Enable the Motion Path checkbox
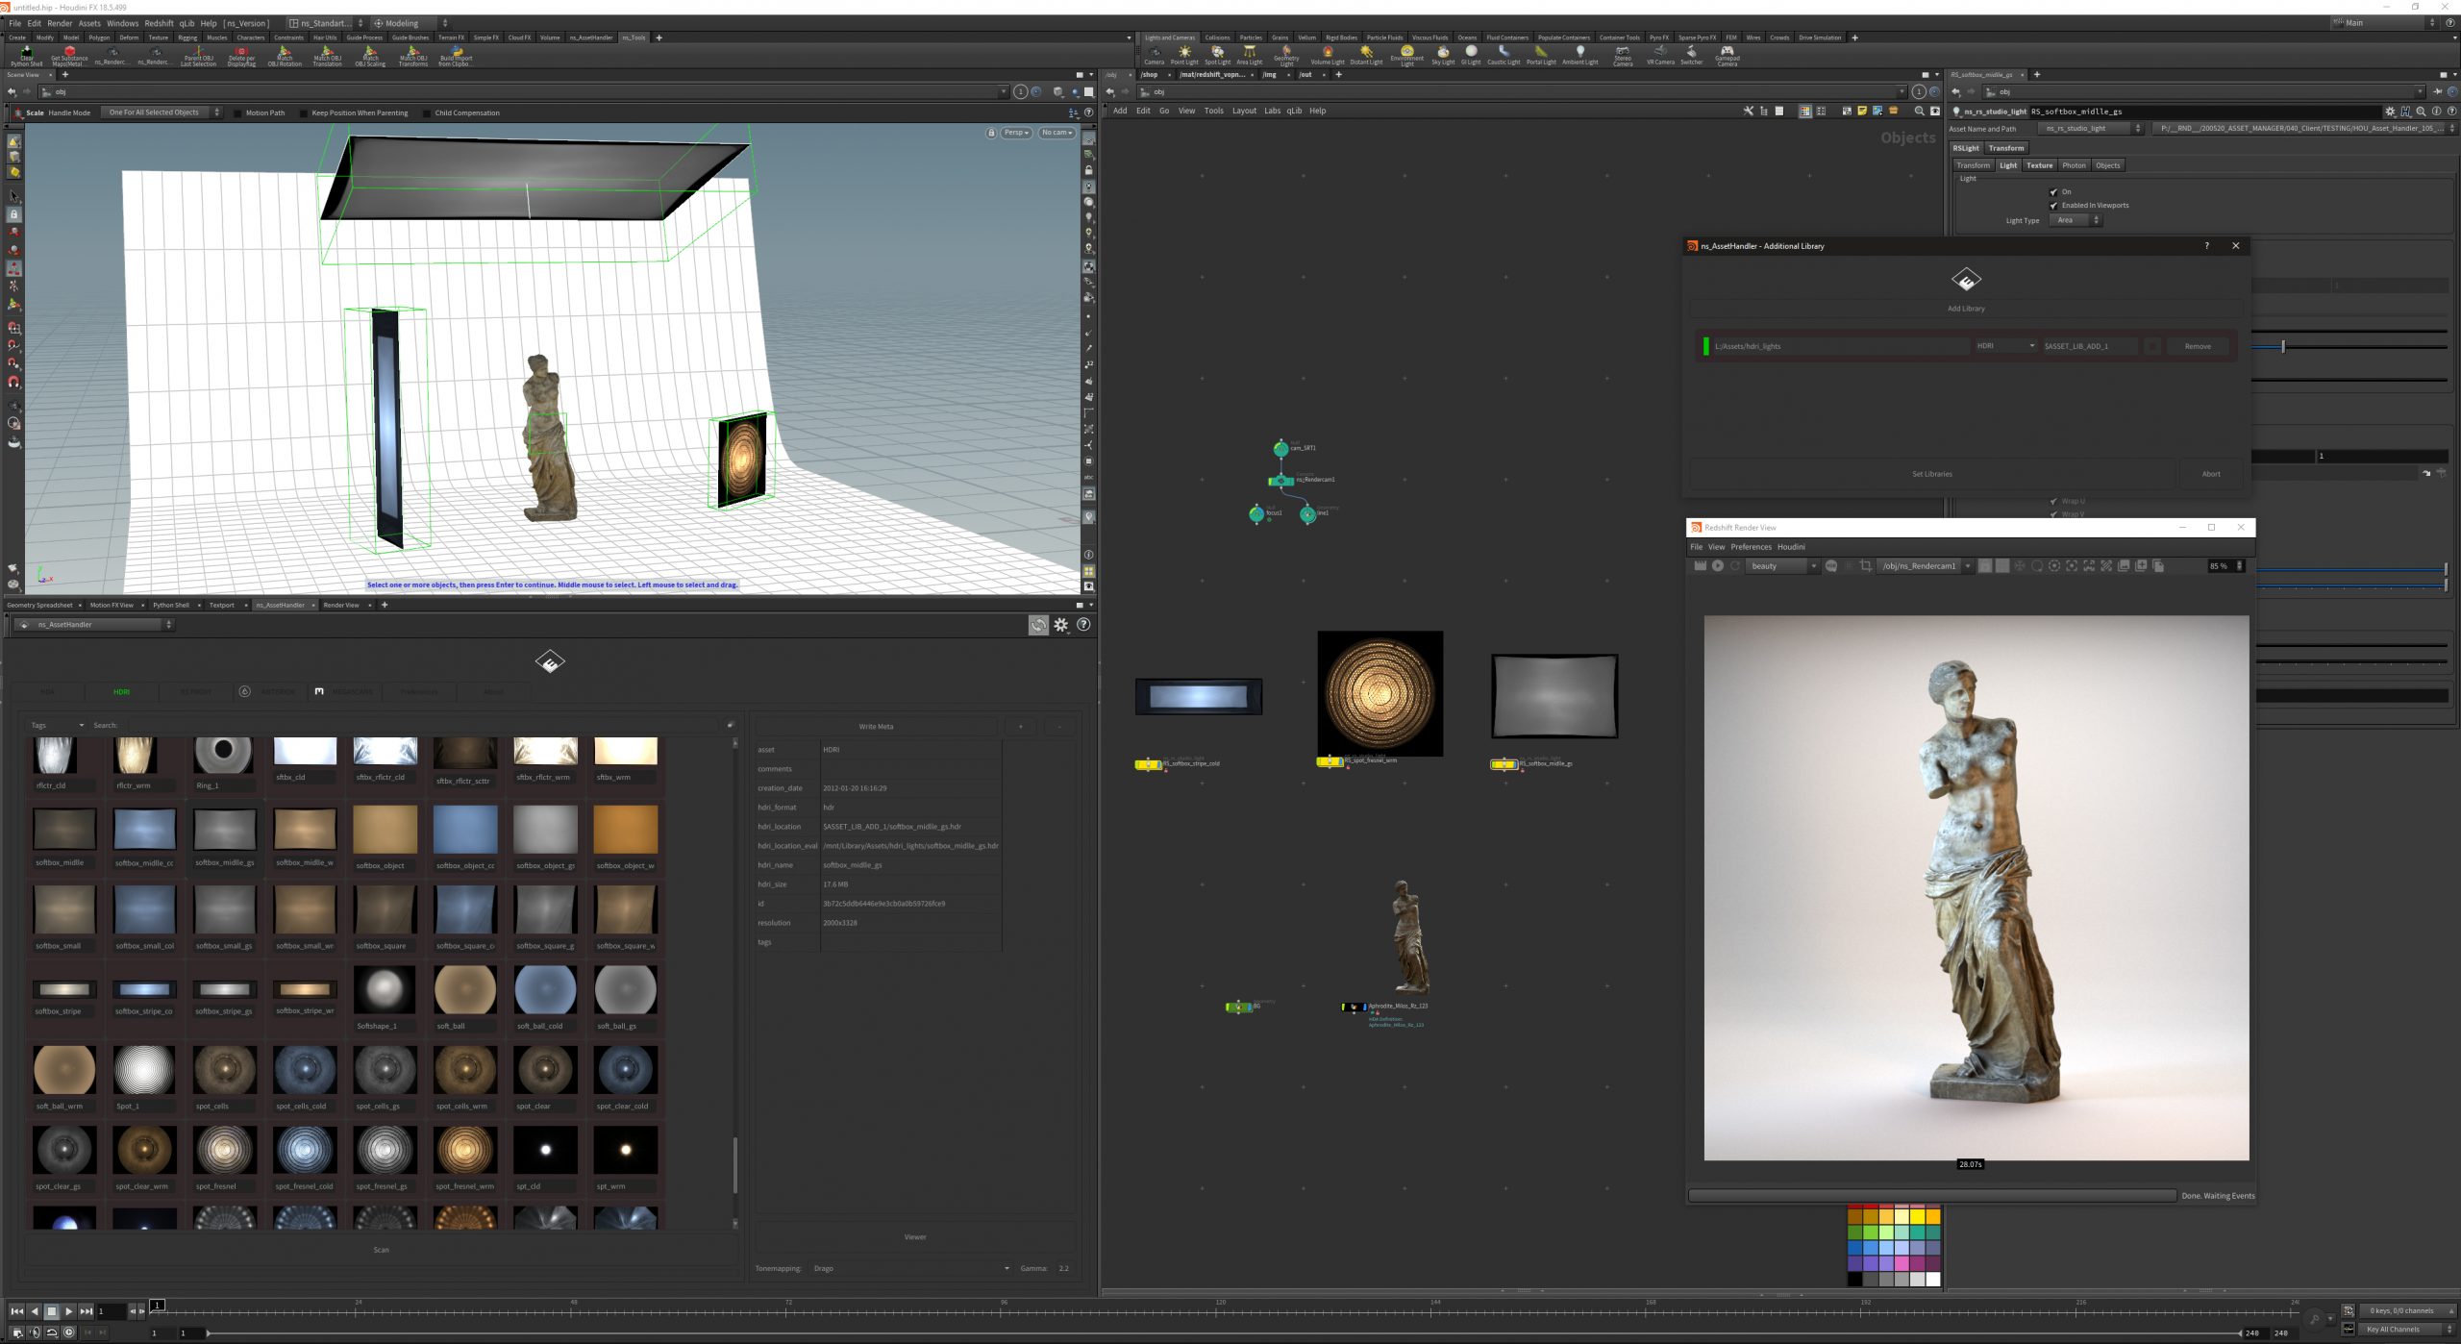 238,113
